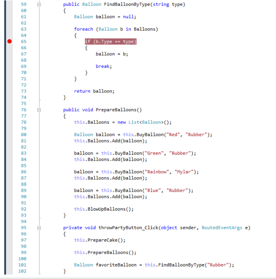Set a breakpoint beside line 92
This screenshot has width=276, height=279.
coord(9,209)
